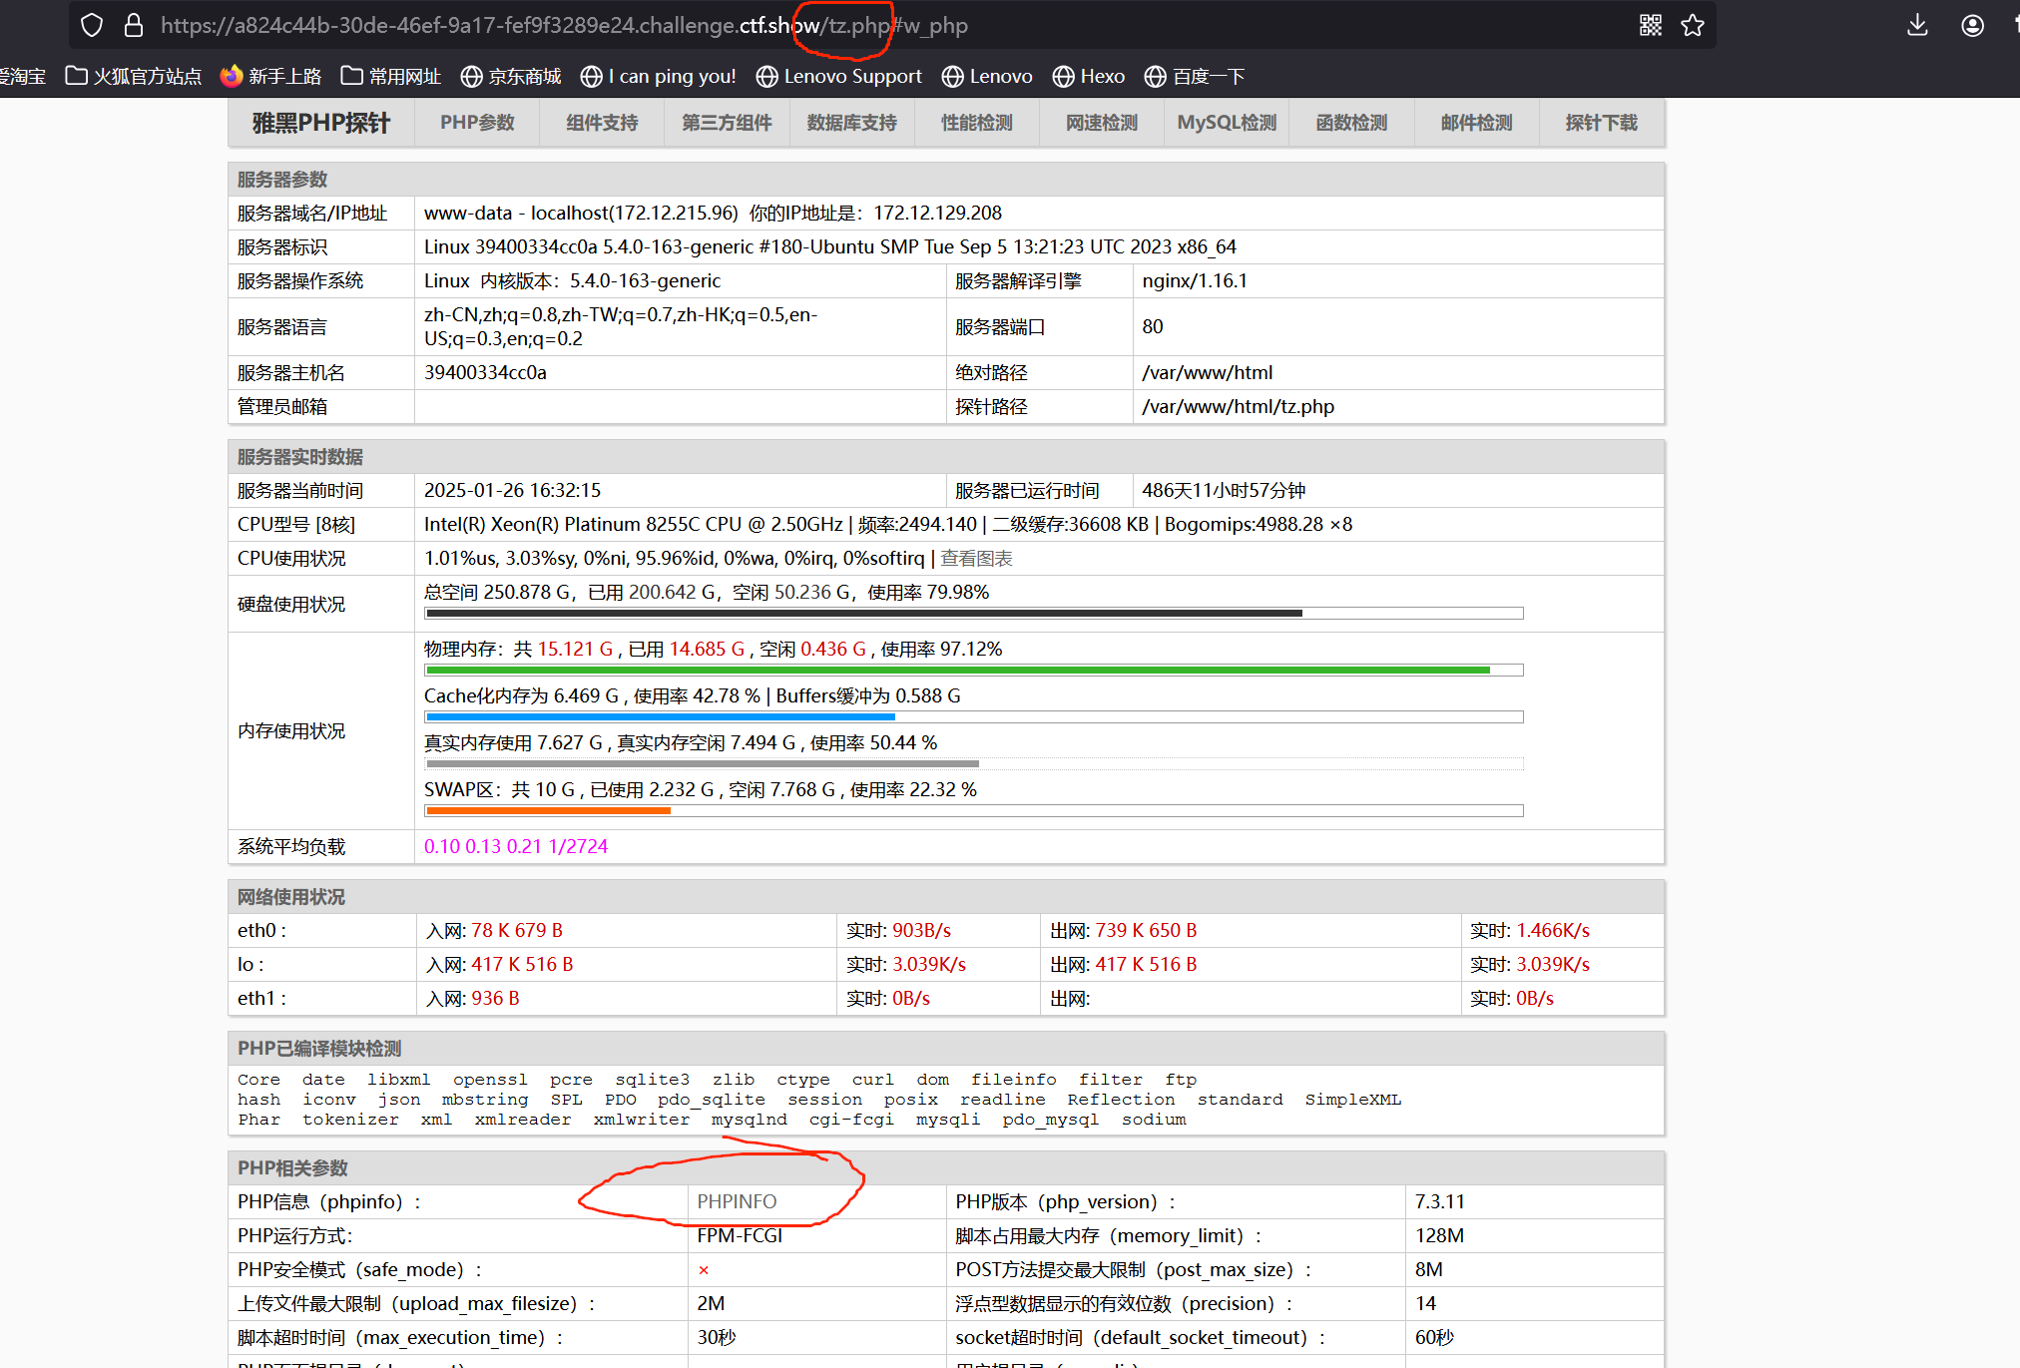Screen dimensions: 2020x1368
Task: Open the 京东商城 bookmark
Action: 511,77
